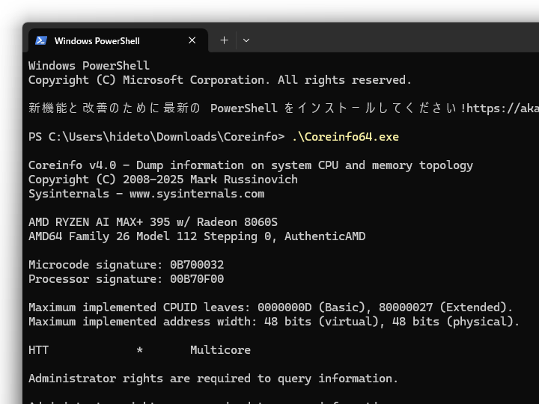Click the Maximum implemented CPUID leaves line
This screenshot has height=404, width=539.
pos(270,307)
